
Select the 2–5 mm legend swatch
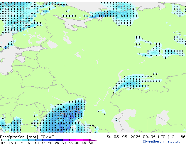pyautogui.click(x=25, y=140)
